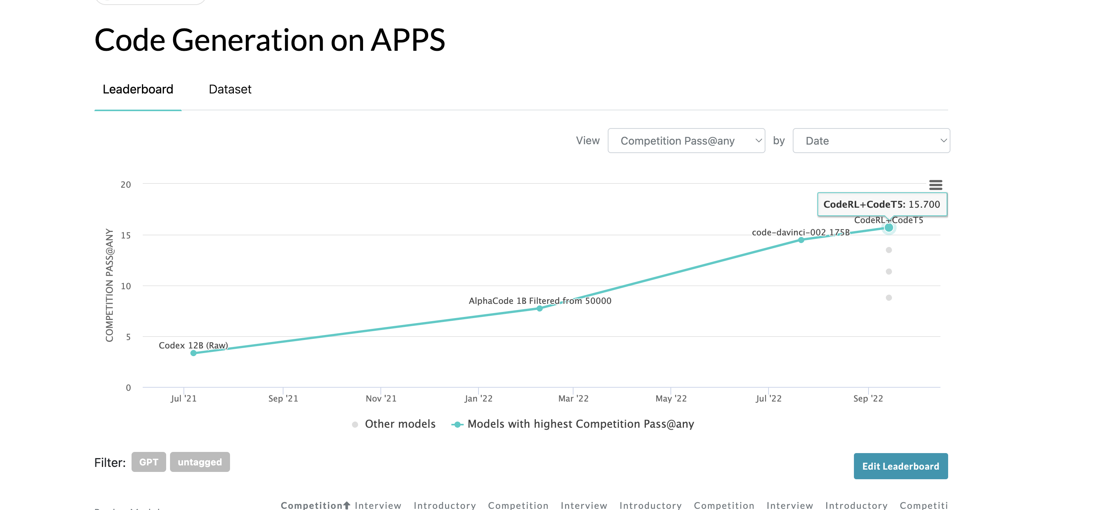This screenshot has width=1097, height=510.
Task: Click the sort arrow beside Competition header
Action: (347, 505)
